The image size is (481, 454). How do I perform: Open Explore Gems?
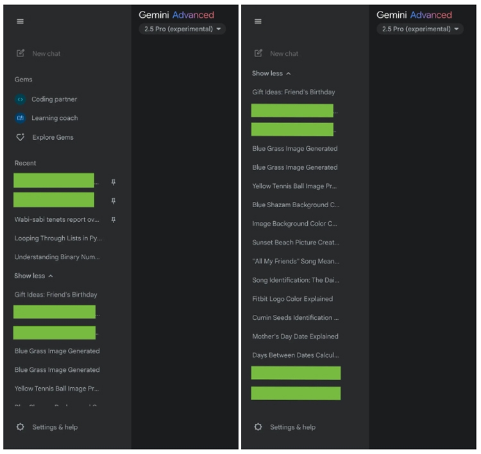tap(53, 137)
